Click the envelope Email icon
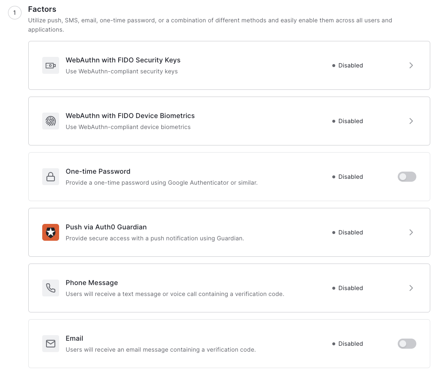 point(51,344)
